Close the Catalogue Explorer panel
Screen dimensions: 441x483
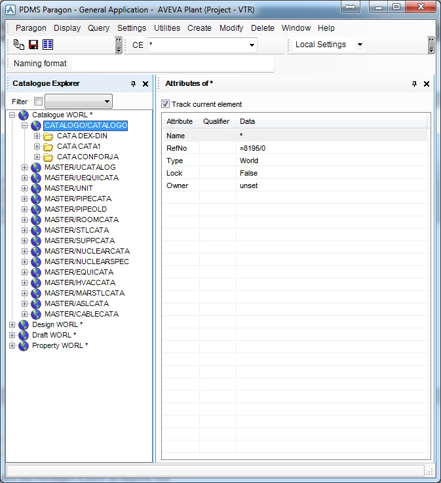tap(145, 84)
